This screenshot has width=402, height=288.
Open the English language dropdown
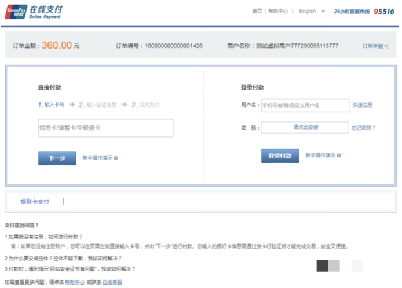(x=311, y=11)
